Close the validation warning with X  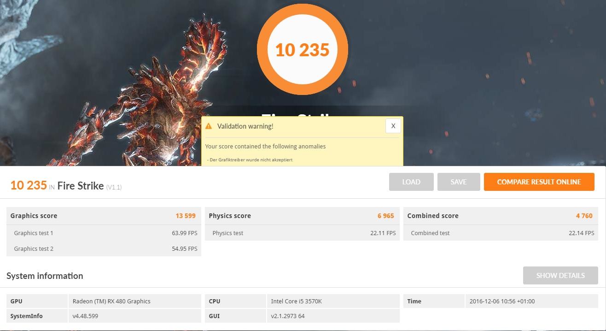393,126
